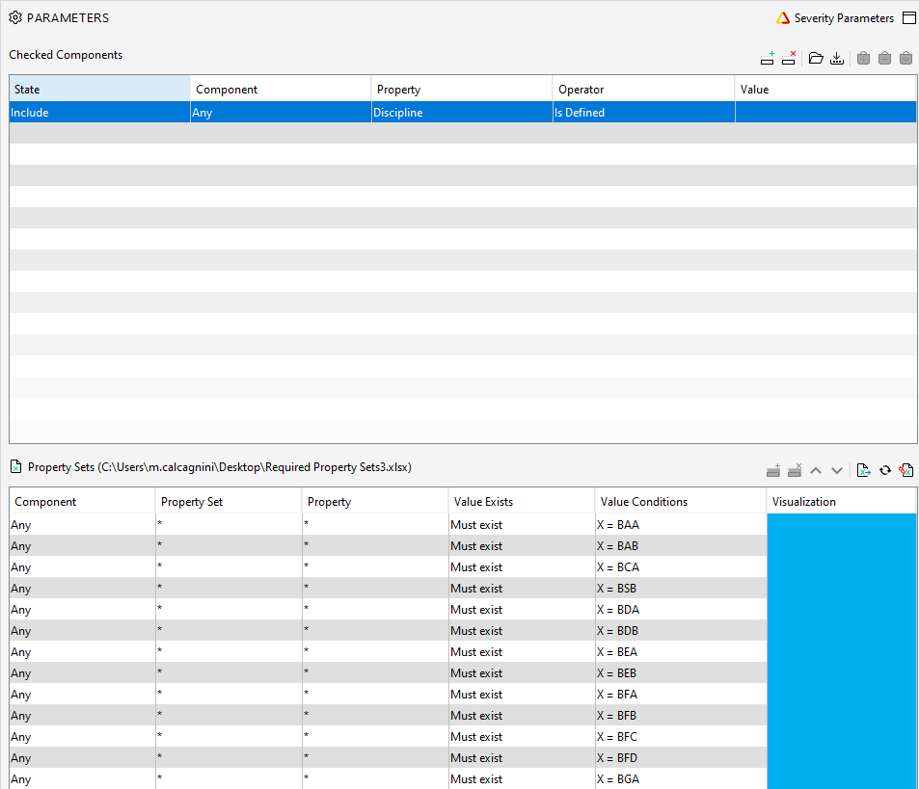Viewport: 919px width, 789px height.
Task: Click the empty Value cell of Include row
Action: (x=825, y=113)
